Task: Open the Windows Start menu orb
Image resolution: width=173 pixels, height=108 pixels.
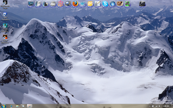Action: 4,106
